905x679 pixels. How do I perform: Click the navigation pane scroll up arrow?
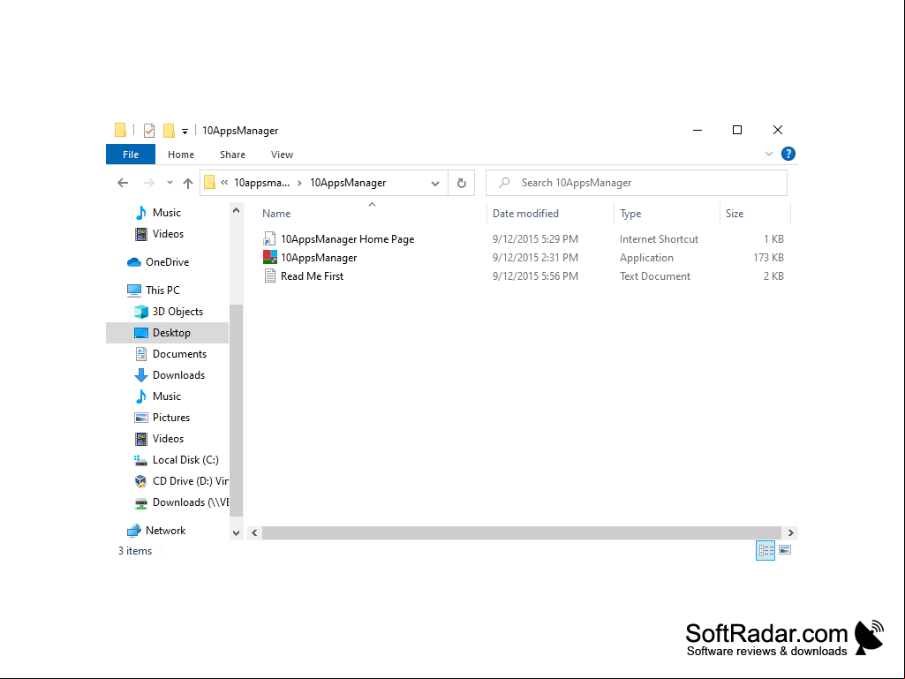coord(236,211)
